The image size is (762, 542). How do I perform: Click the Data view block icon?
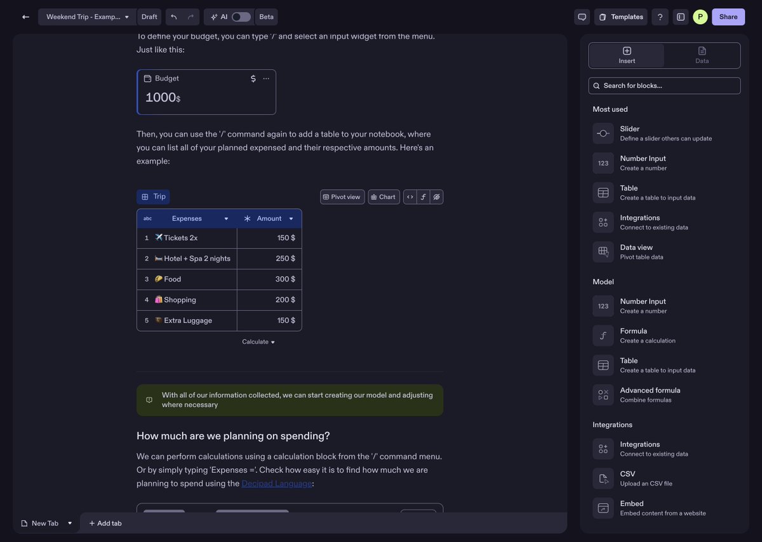coord(603,252)
